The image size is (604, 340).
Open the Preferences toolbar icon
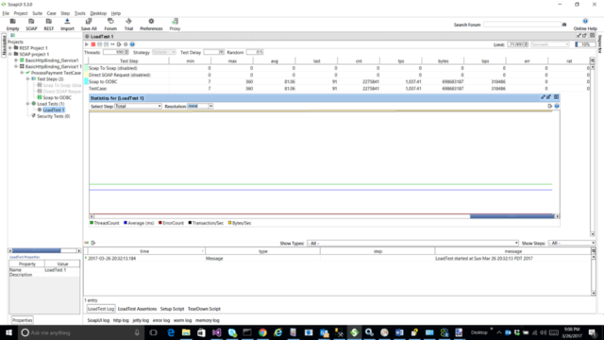pos(151,25)
